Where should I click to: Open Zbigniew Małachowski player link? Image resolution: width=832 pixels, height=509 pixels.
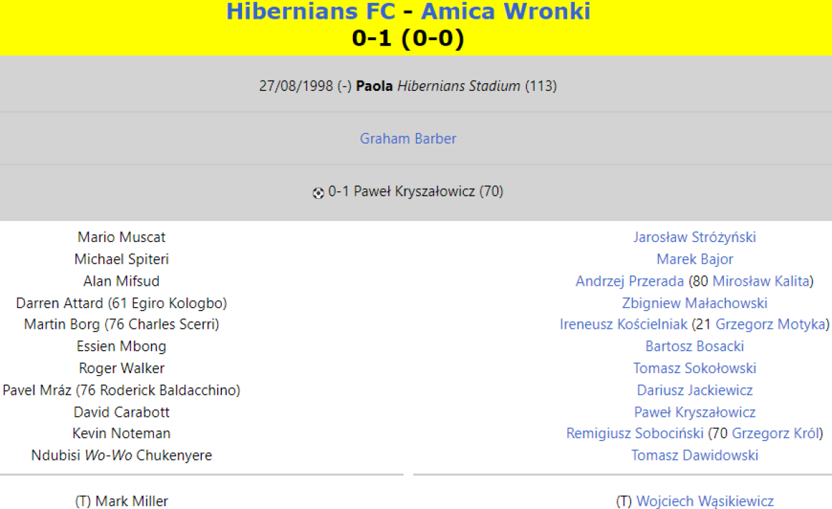click(694, 303)
